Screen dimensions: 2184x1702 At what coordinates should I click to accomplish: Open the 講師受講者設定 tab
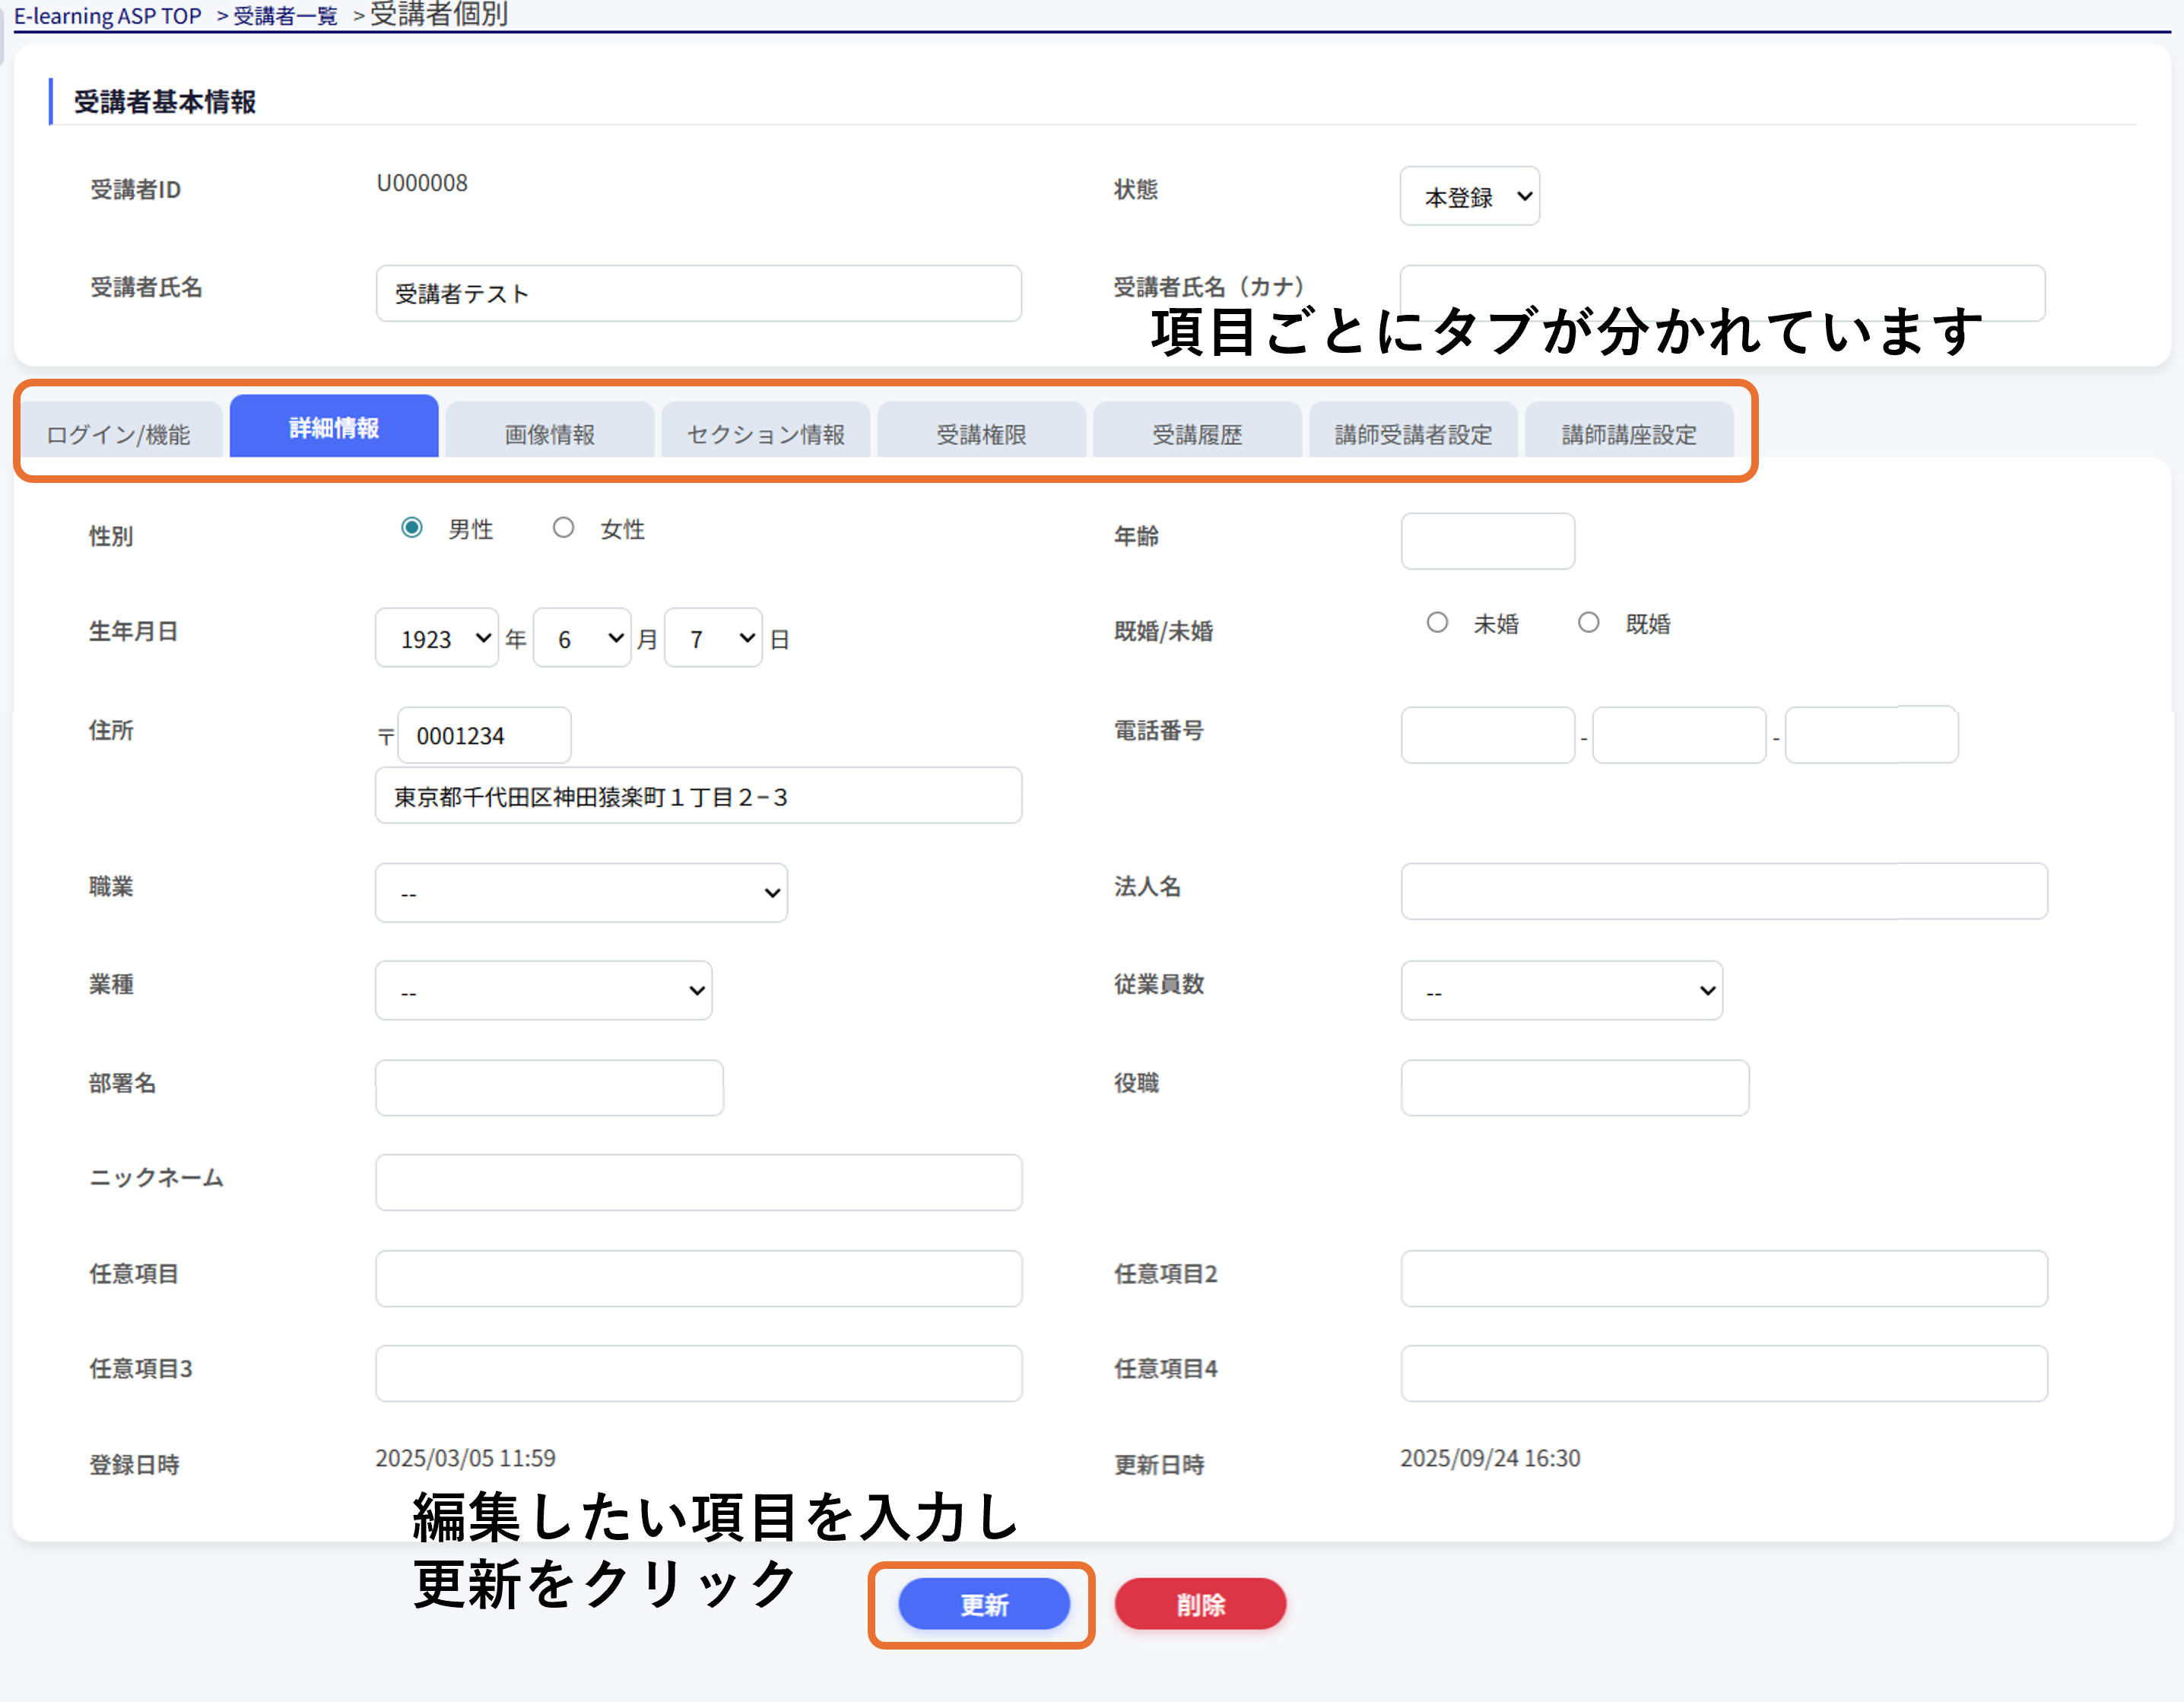(x=1414, y=431)
